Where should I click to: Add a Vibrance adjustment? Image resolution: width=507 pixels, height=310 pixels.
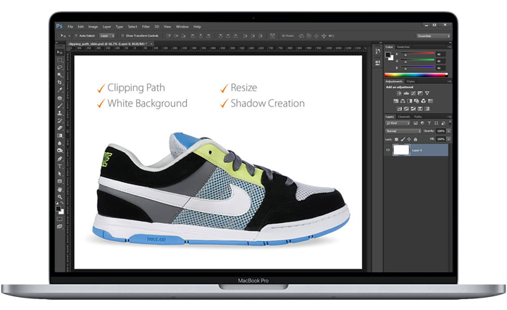[427, 93]
